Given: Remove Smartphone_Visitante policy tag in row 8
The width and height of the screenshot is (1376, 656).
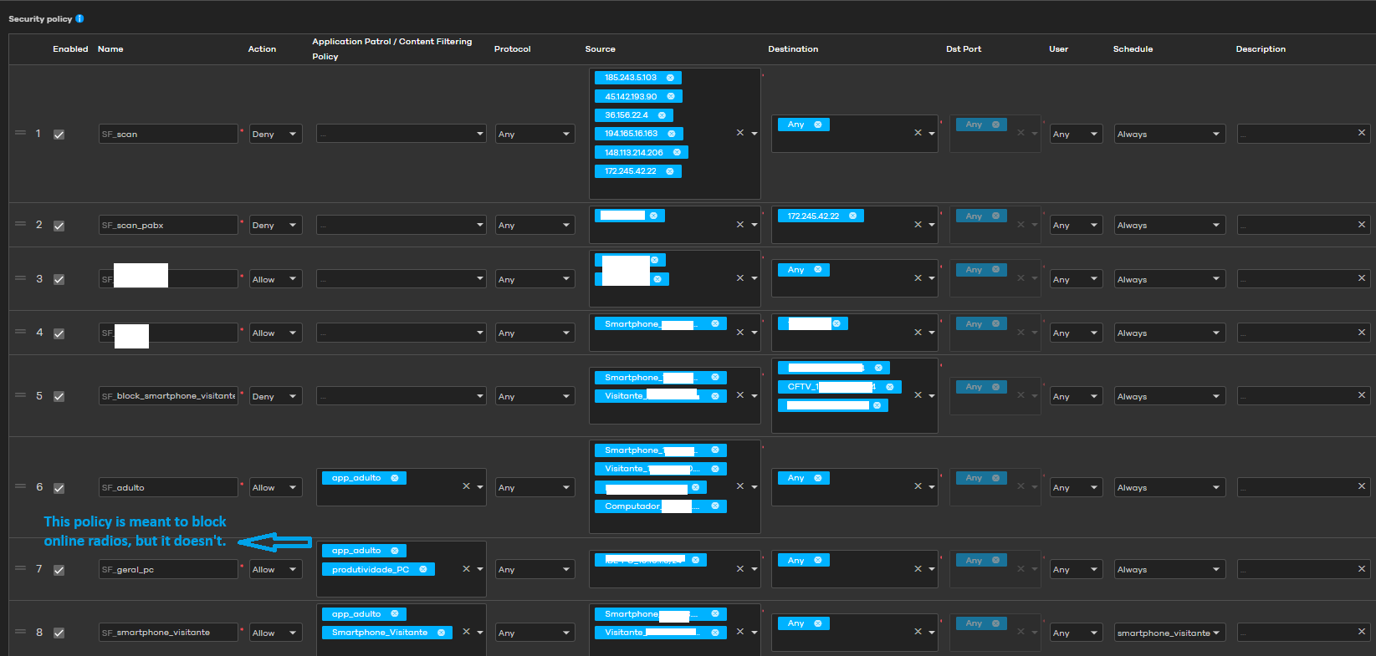Looking at the screenshot, I should pyautogui.click(x=441, y=633).
